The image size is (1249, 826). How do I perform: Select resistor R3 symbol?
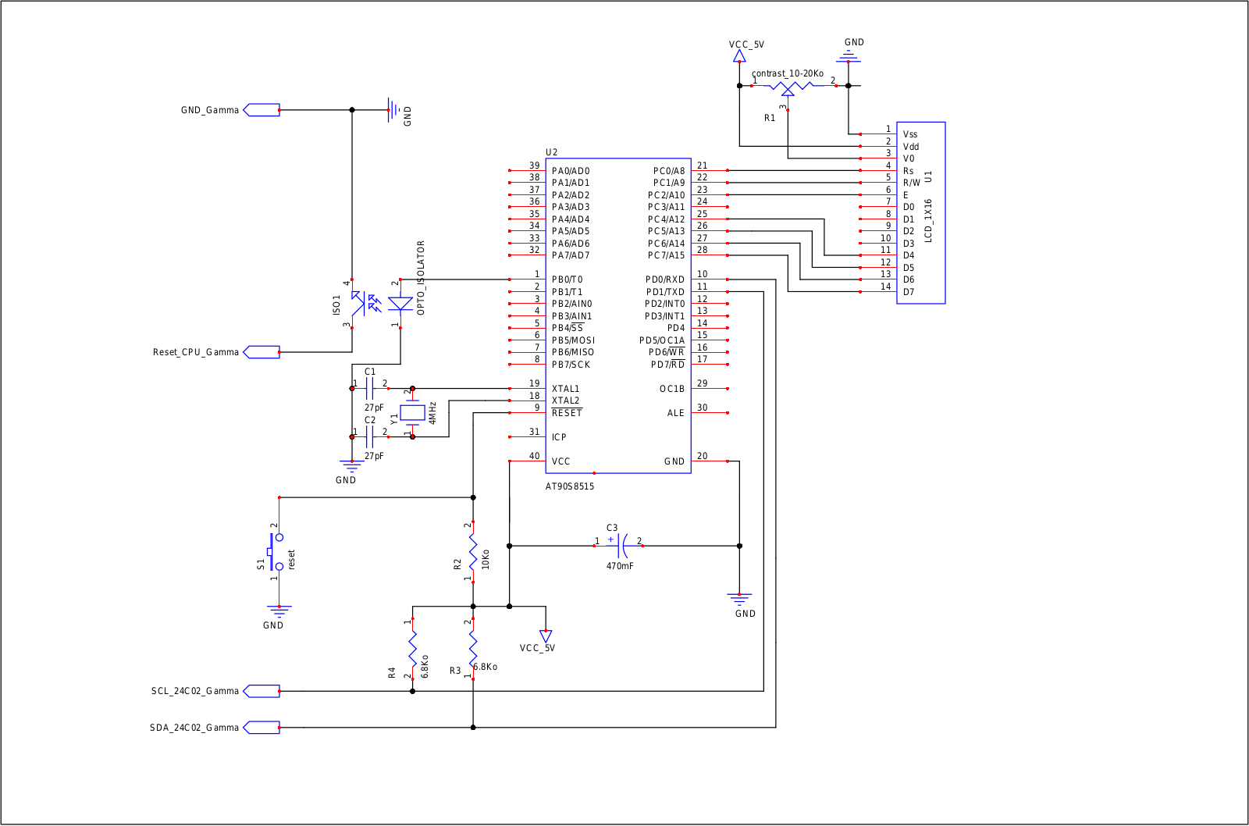pos(473,649)
